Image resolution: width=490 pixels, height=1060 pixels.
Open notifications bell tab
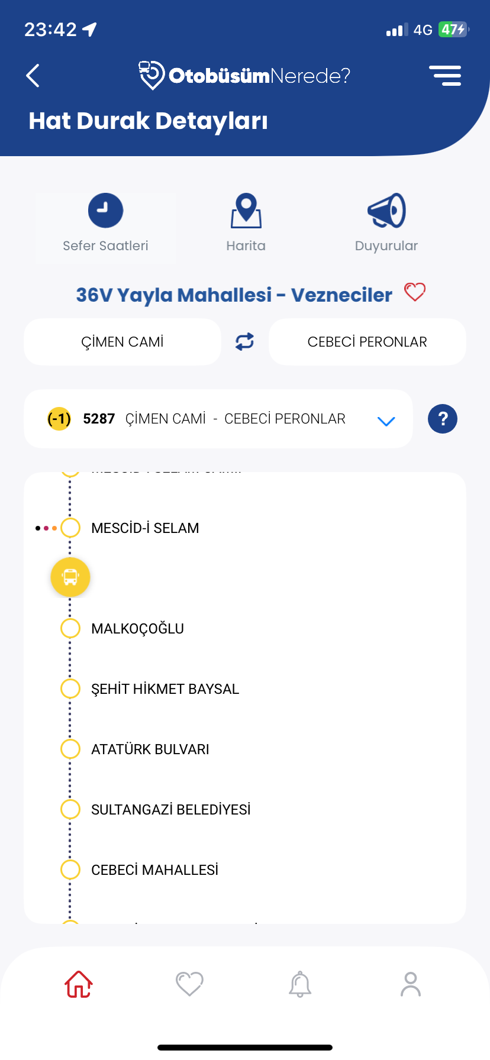click(300, 984)
